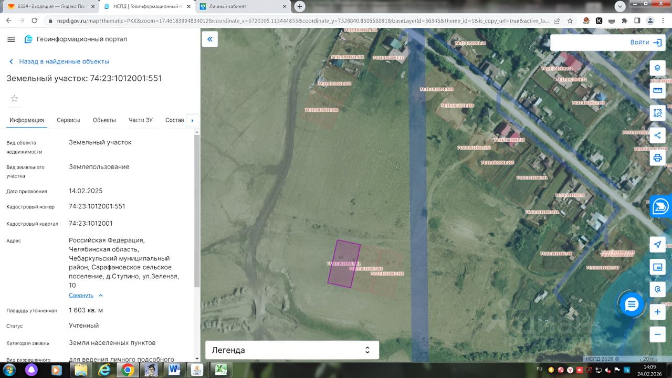This screenshot has height=378, width=672.
Task: Click cadastral quarter 74:23:1012001 value
Action: pyautogui.click(x=91, y=224)
